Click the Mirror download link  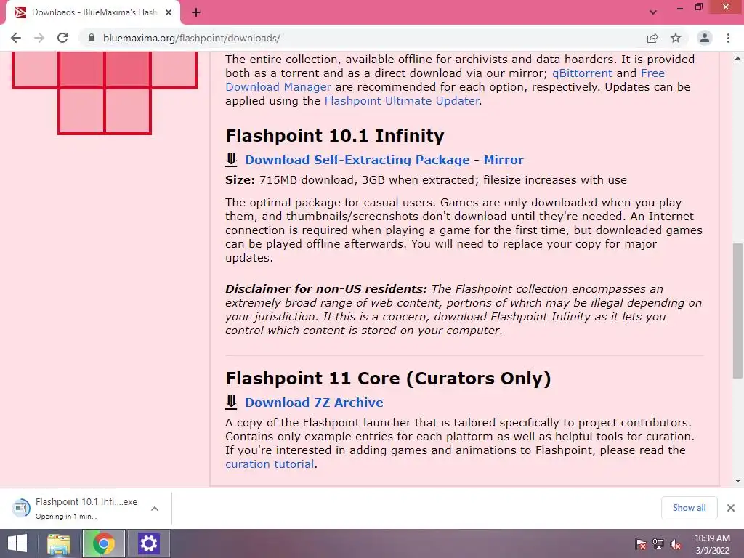(504, 160)
